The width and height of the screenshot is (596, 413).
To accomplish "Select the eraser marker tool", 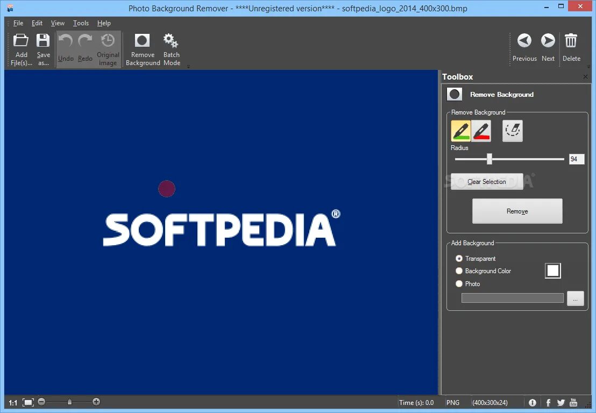I will pos(513,131).
